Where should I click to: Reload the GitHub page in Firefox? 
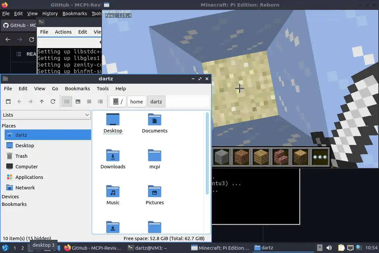(x=32, y=39)
